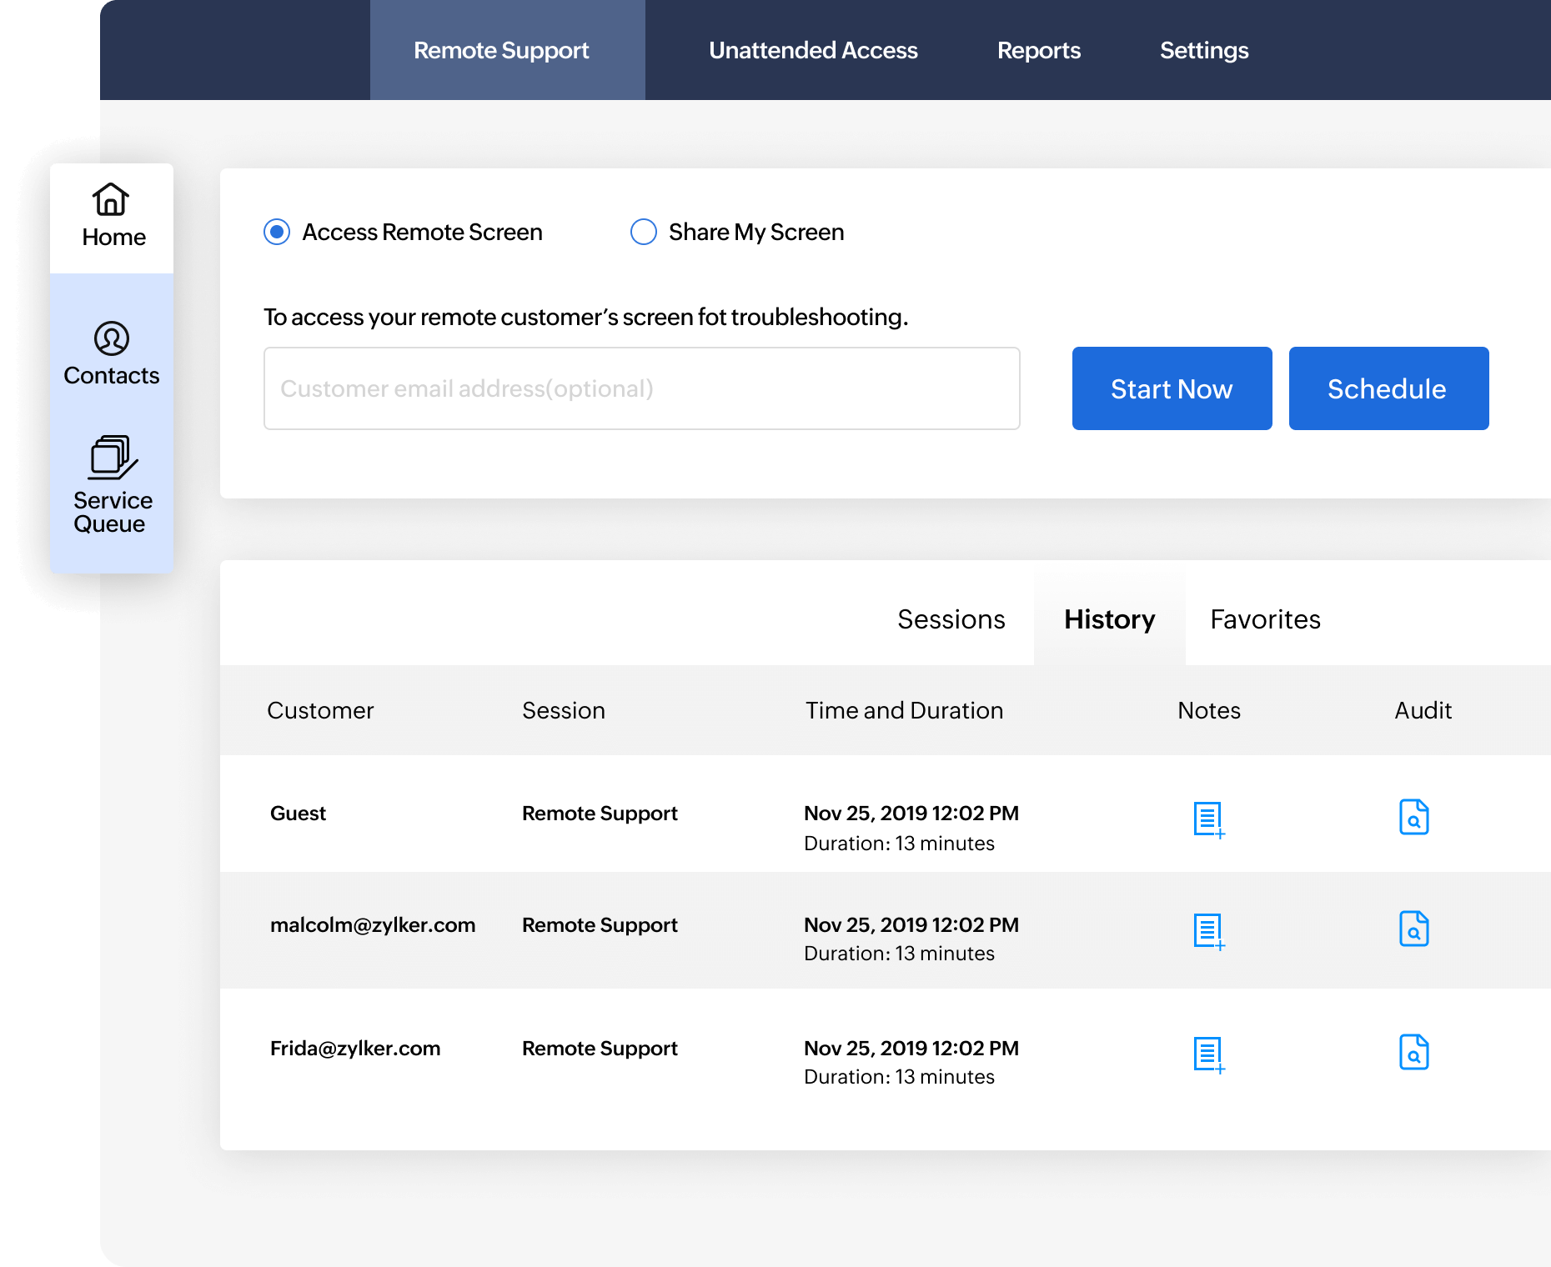Viewport: 1551px width, 1267px height.
Task: View audit log for Guest session
Action: click(1413, 817)
